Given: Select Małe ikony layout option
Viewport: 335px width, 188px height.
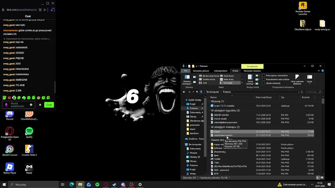Looking at the screenshot, I should click(227, 79).
